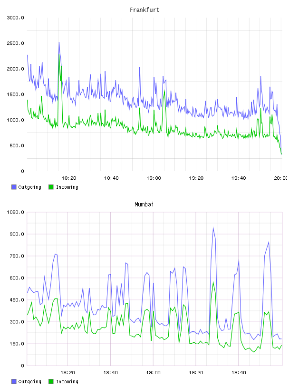Screen dimensions: 289x389
Task: Click the highest blue Outgoing spike in Mumbai chart
Action: point(213,228)
